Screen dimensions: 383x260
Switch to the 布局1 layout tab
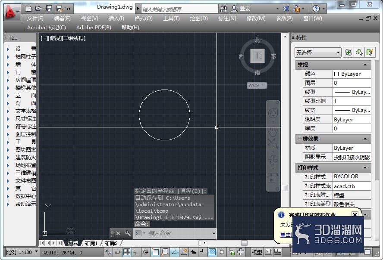click(91, 243)
